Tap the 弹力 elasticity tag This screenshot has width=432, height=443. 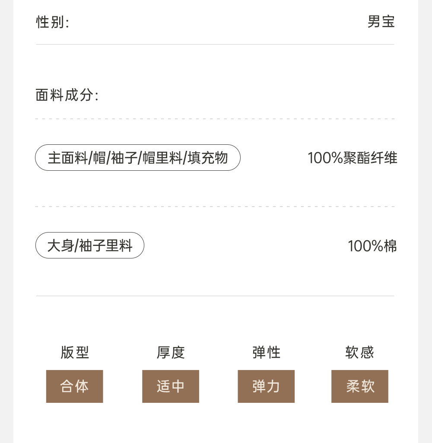(266, 386)
